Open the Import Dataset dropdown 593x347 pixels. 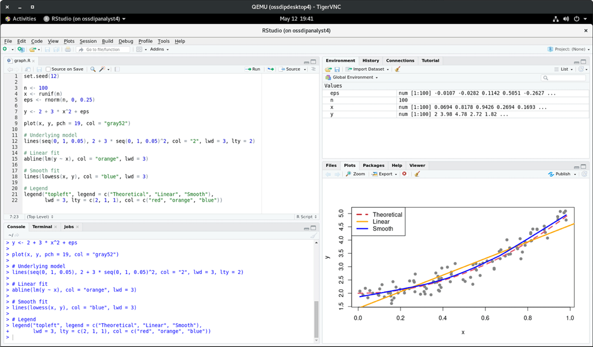tap(367, 70)
